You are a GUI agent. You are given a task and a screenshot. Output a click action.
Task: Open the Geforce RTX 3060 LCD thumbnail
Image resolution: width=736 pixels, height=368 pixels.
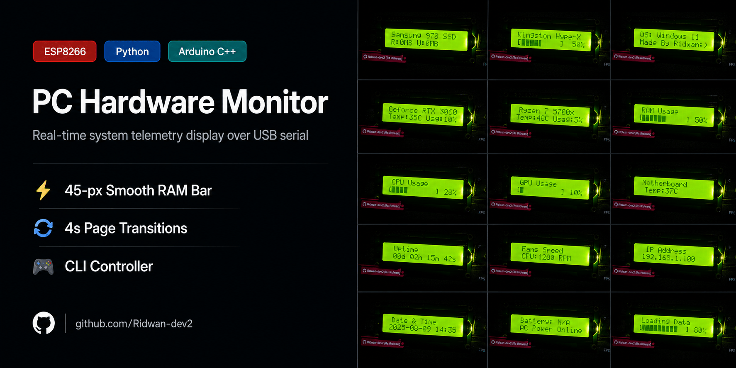(x=422, y=117)
